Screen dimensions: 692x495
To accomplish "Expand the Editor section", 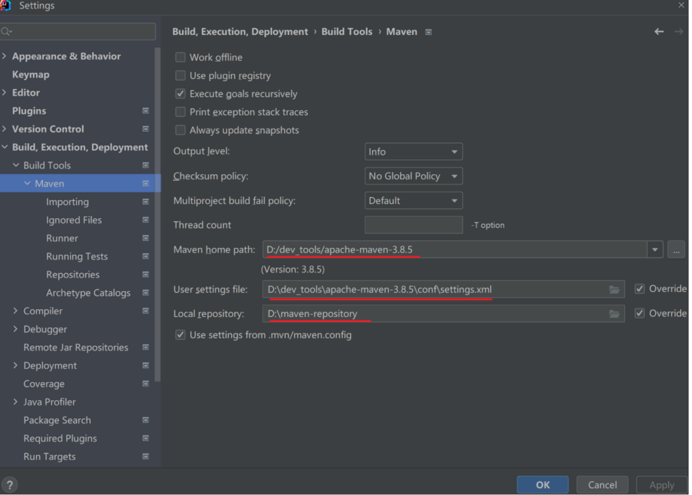I will pos(4,92).
